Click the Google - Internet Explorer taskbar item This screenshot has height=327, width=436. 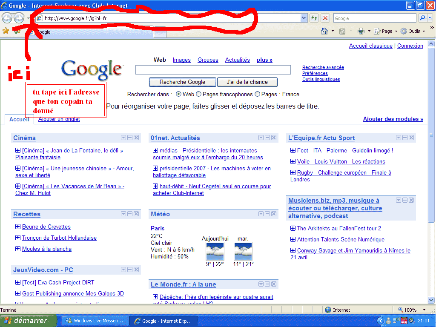tap(163, 321)
